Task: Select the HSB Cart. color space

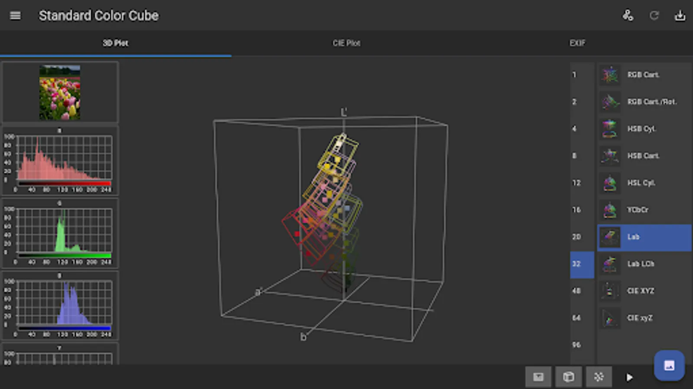Action: click(x=644, y=156)
